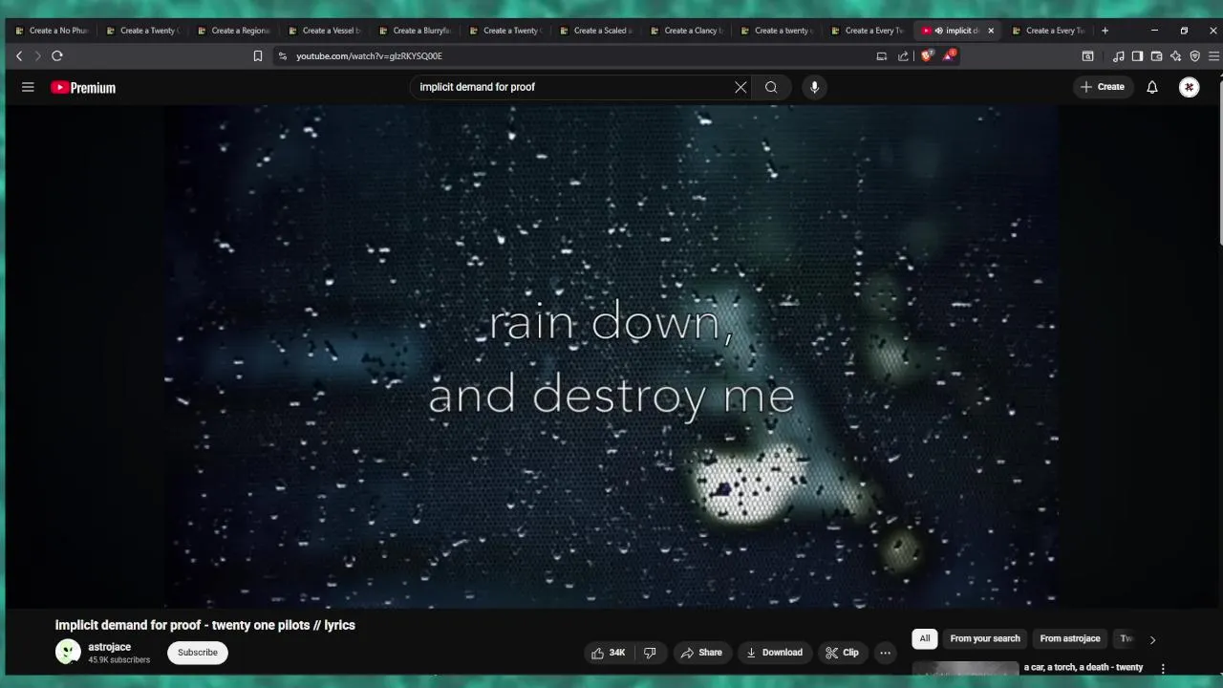Click the video player to pause
Viewport: 1223px width, 688px height.
tap(611, 355)
